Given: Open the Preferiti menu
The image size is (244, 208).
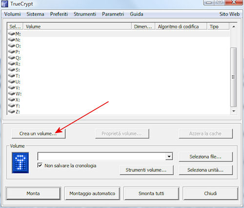Looking at the screenshot, I should point(59,14).
